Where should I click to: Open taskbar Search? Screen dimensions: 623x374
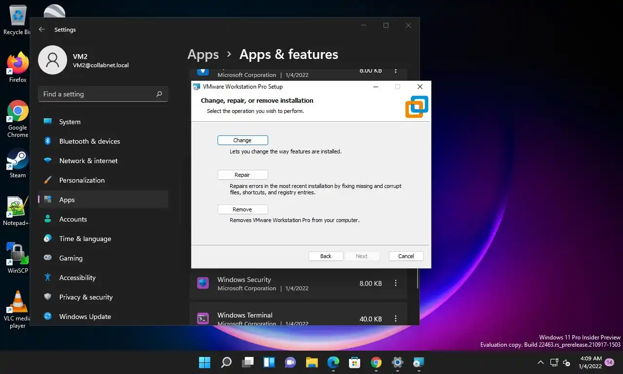tap(226, 362)
